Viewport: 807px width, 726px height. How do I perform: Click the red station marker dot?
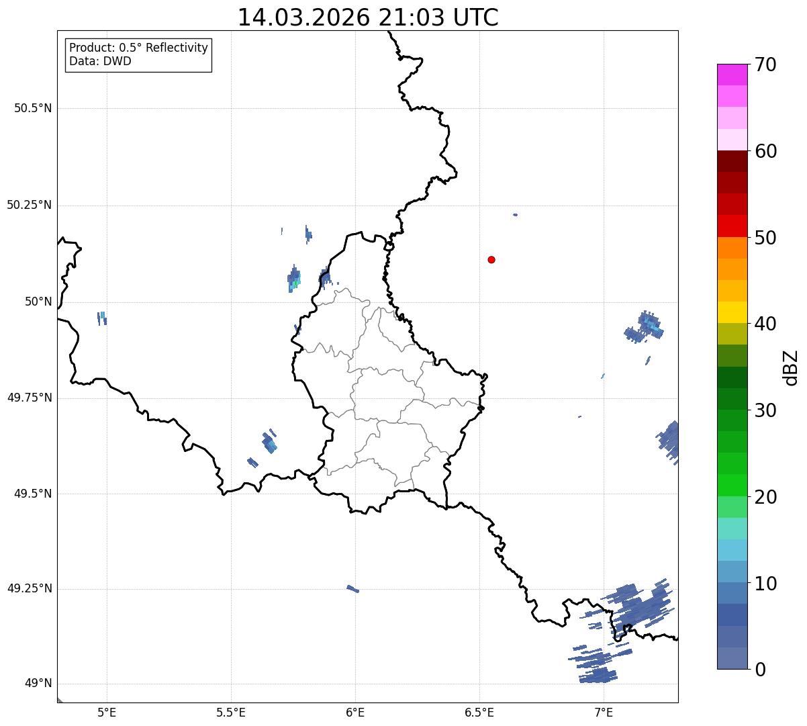coord(491,259)
